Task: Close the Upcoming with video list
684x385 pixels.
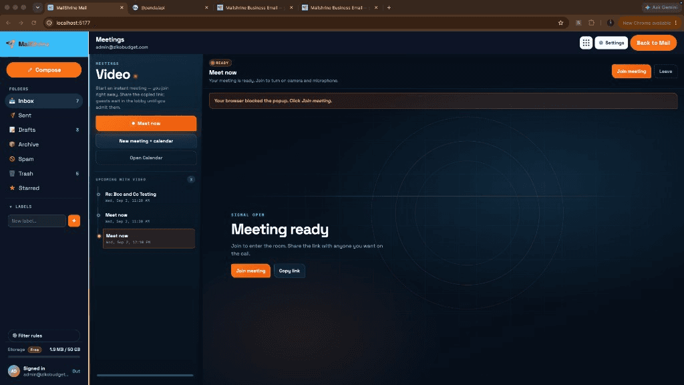Action: pos(191,179)
